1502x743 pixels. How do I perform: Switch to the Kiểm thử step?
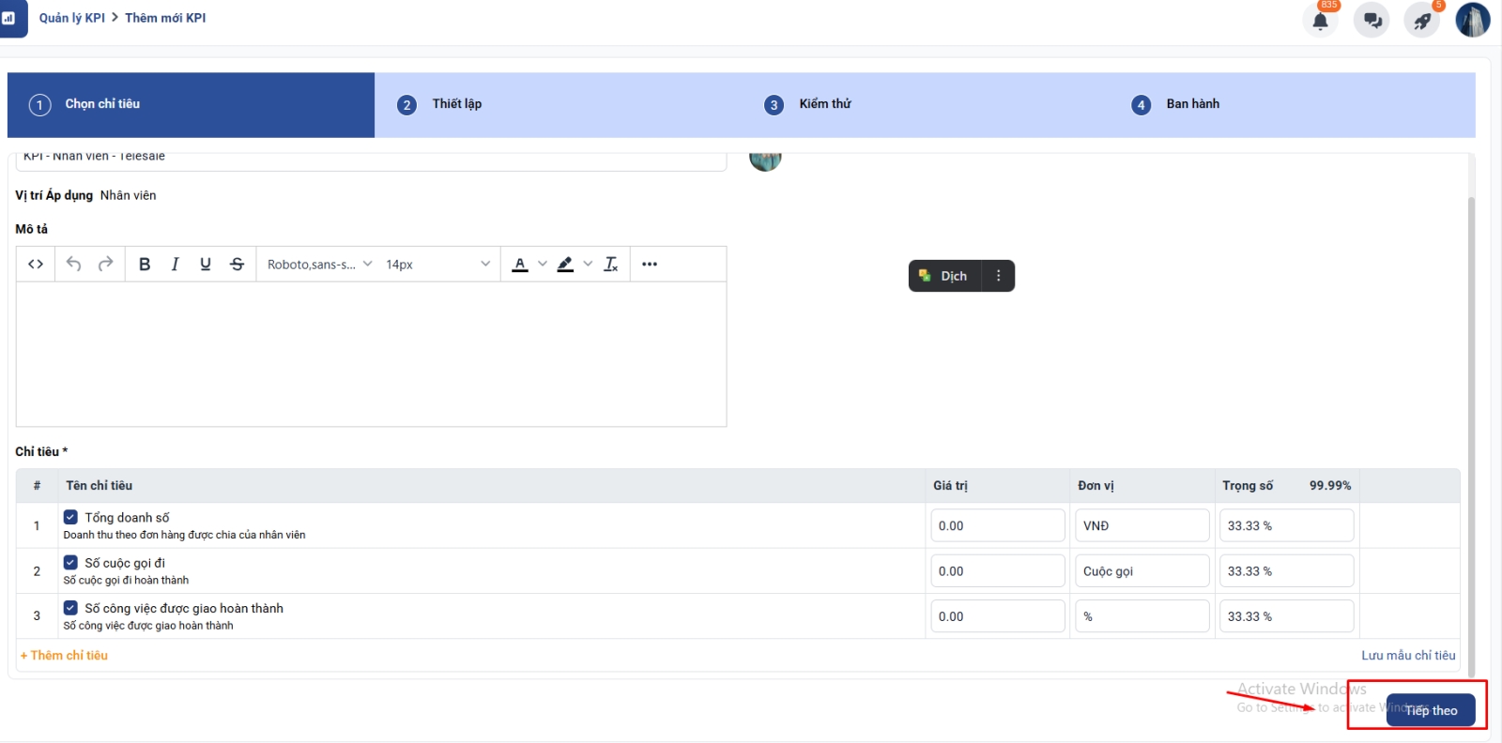[x=824, y=104]
